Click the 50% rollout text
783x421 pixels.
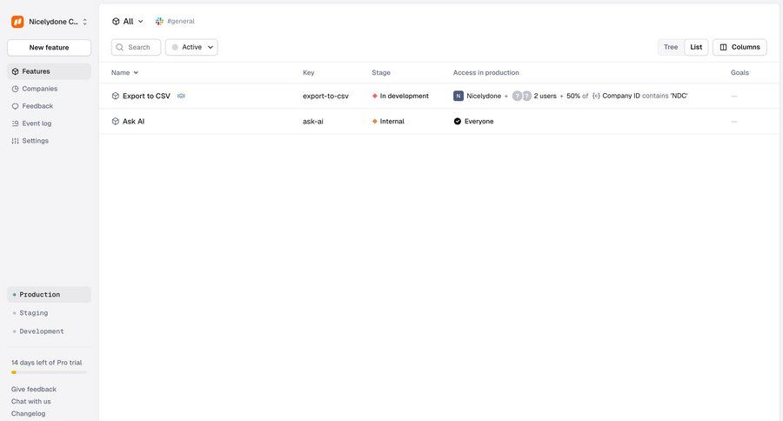point(573,96)
